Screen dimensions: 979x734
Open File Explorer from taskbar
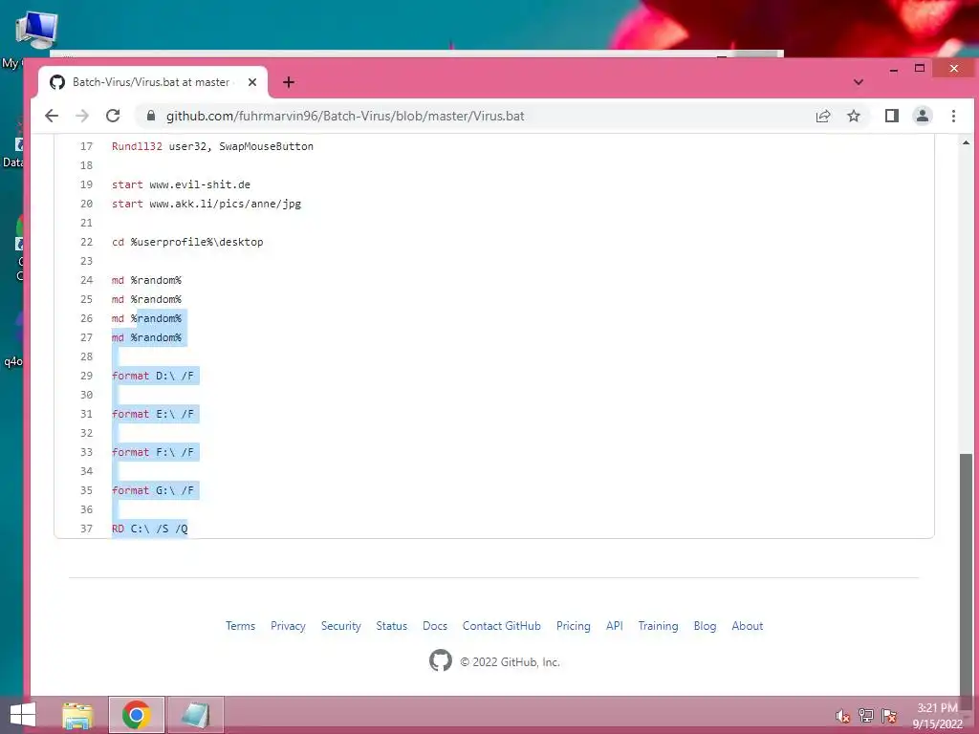click(78, 715)
